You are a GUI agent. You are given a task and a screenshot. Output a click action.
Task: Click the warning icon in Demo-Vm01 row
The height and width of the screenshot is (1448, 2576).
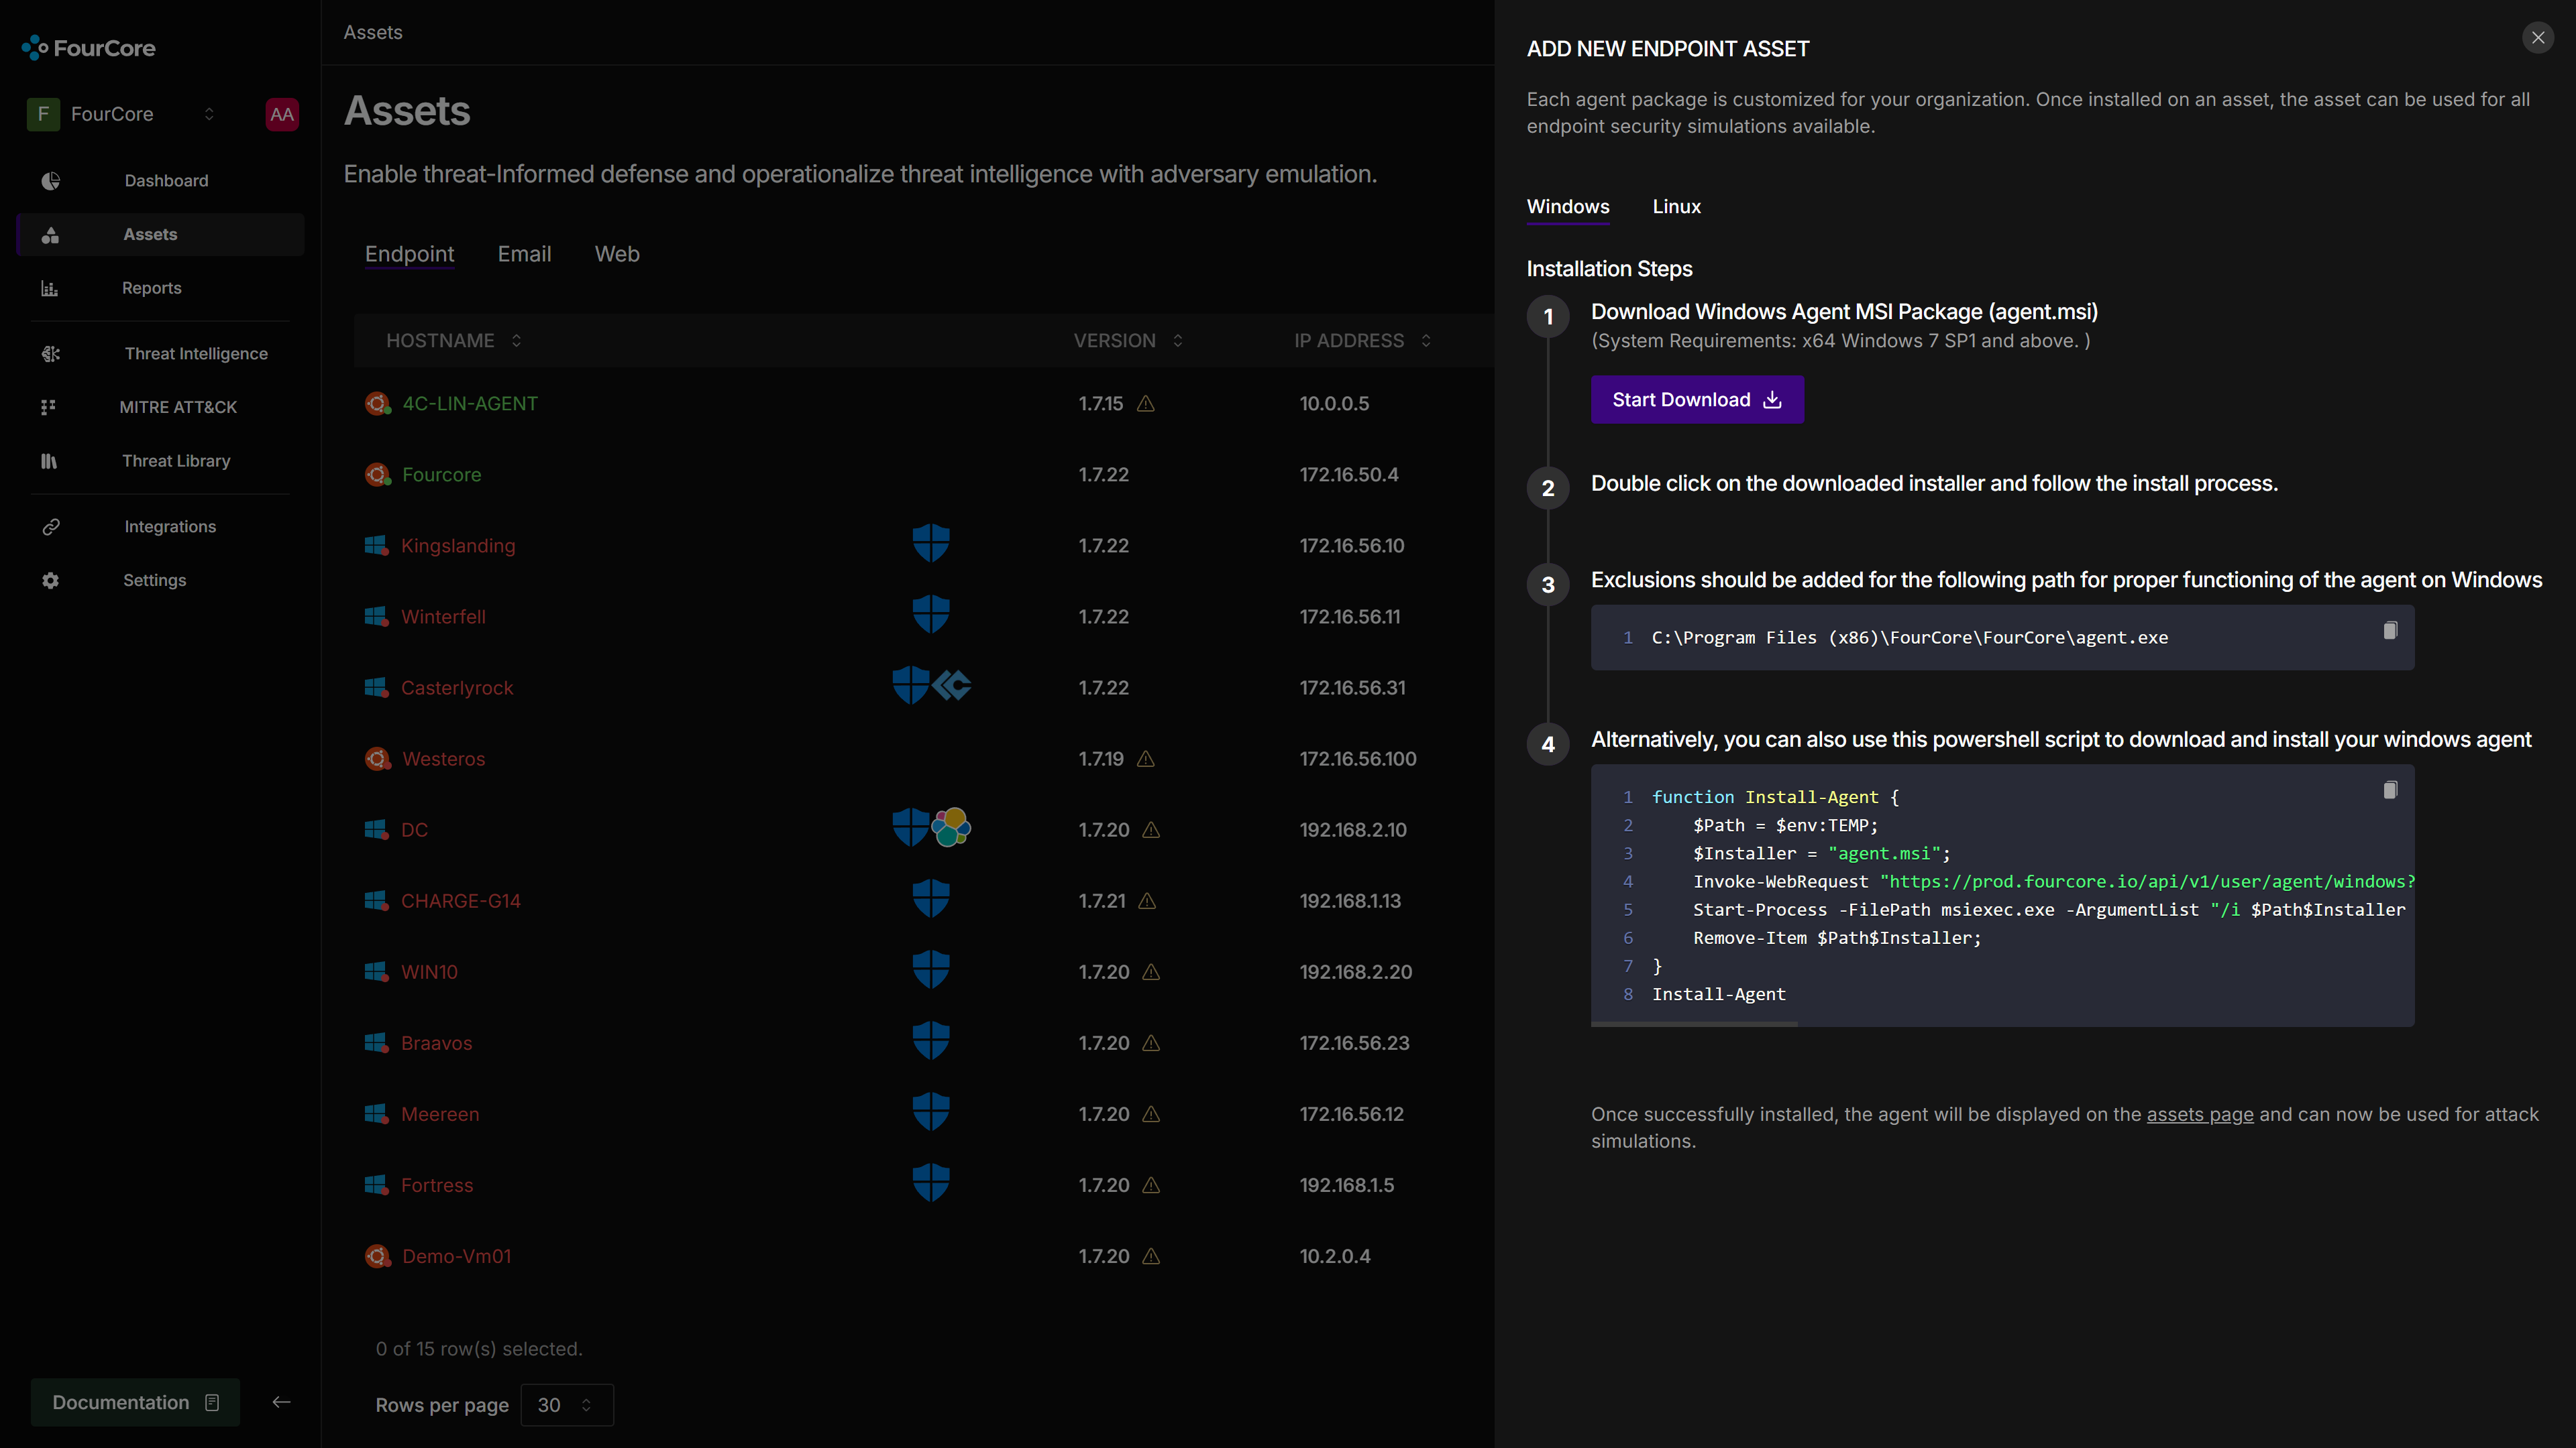(x=1151, y=1256)
